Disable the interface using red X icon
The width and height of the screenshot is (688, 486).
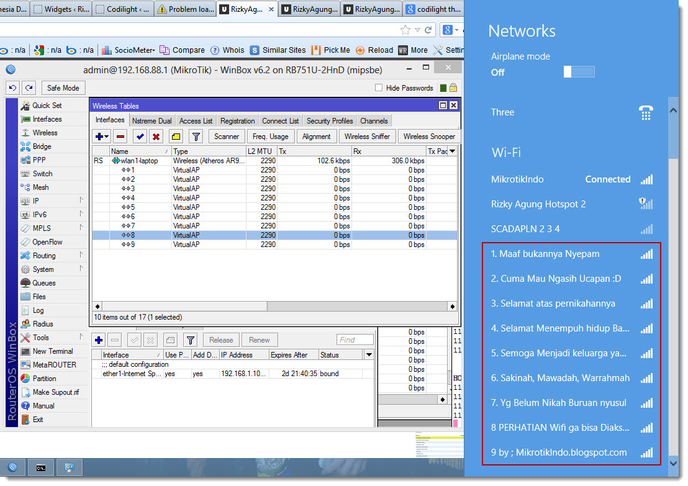click(x=156, y=136)
